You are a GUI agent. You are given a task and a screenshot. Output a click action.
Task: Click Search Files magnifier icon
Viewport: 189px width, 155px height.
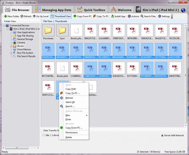[142, 16]
